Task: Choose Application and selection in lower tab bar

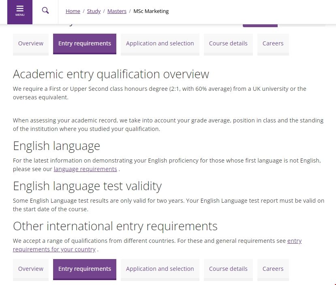Action: pyautogui.click(x=160, y=269)
